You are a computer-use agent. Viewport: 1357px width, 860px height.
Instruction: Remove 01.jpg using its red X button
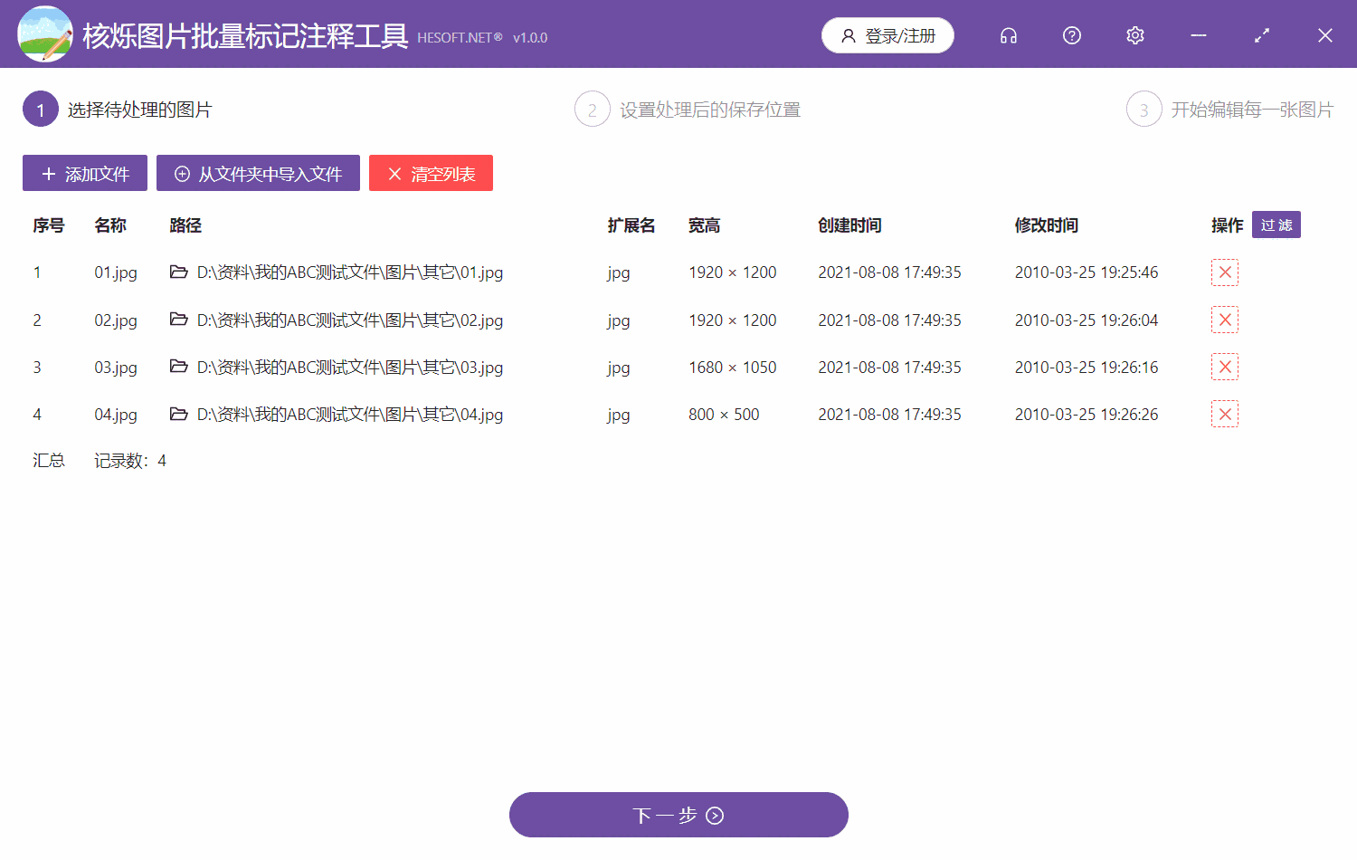click(x=1225, y=272)
